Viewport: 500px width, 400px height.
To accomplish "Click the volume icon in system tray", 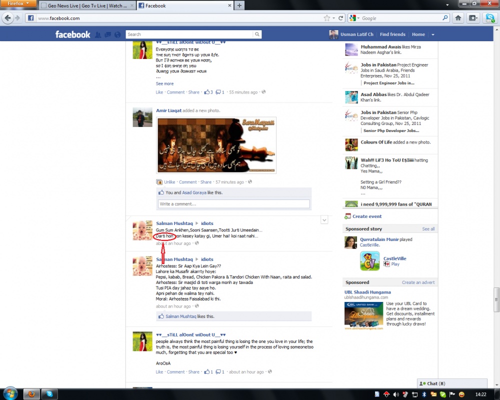I will 395,394.
